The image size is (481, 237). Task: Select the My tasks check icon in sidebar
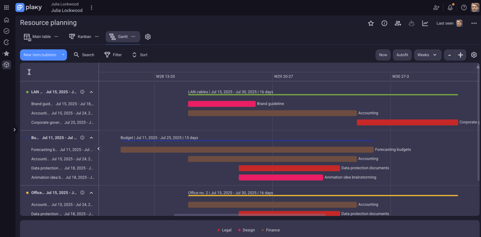6,31
